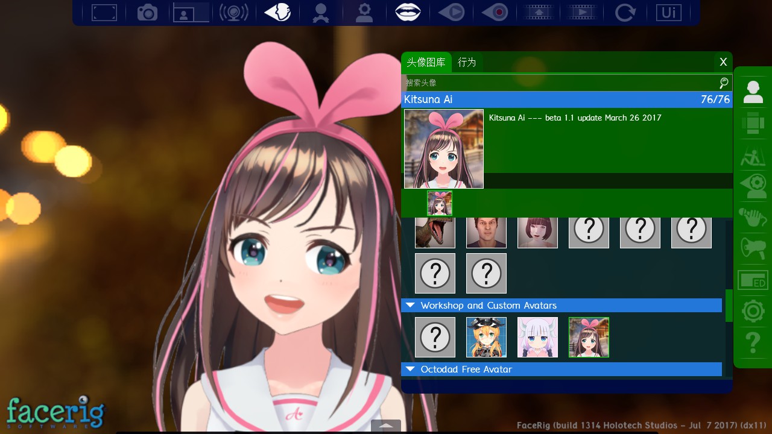Open the ED editor sidebar icon
This screenshot has height=434, width=772.
[753, 280]
